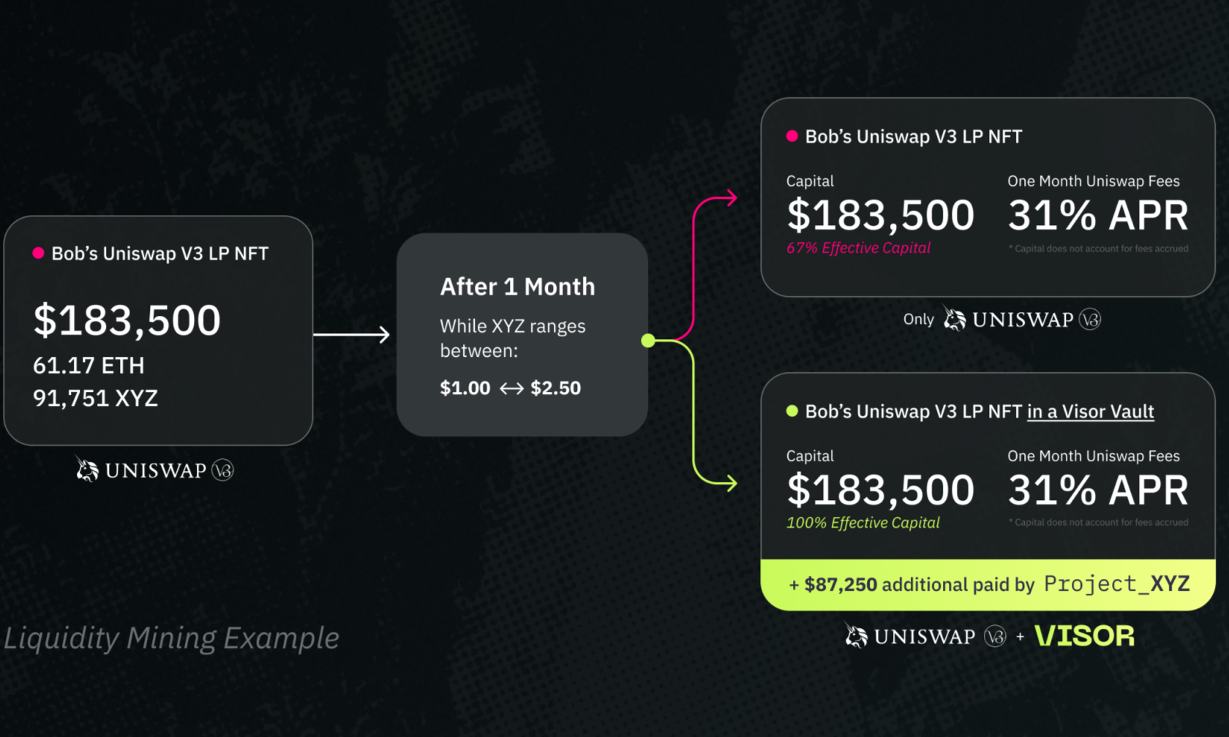Click the double-headed arrow between $1.00 and $2.50
1229x737 pixels.
click(x=511, y=388)
